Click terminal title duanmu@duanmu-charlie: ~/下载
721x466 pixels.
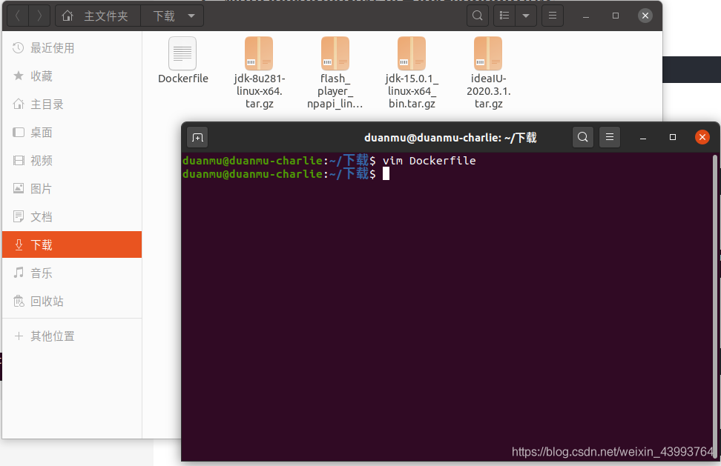pos(450,137)
